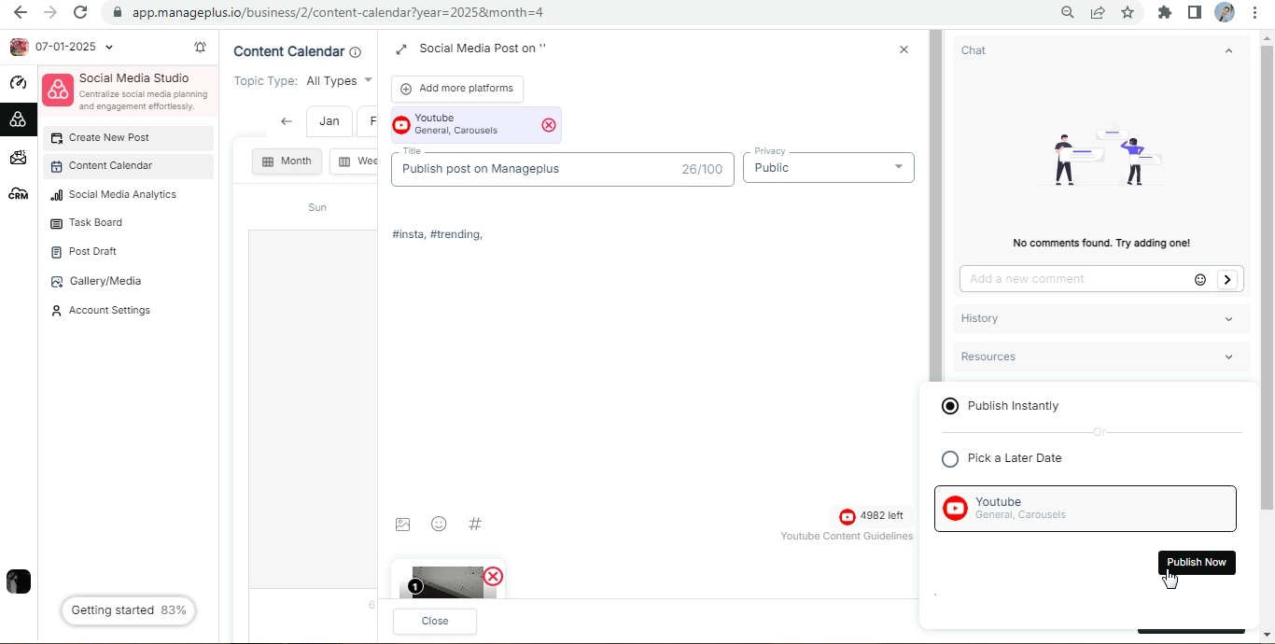This screenshot has height=644, width=1275.
Task: Click attached image thumbnail
Action: tap(448, 582)
